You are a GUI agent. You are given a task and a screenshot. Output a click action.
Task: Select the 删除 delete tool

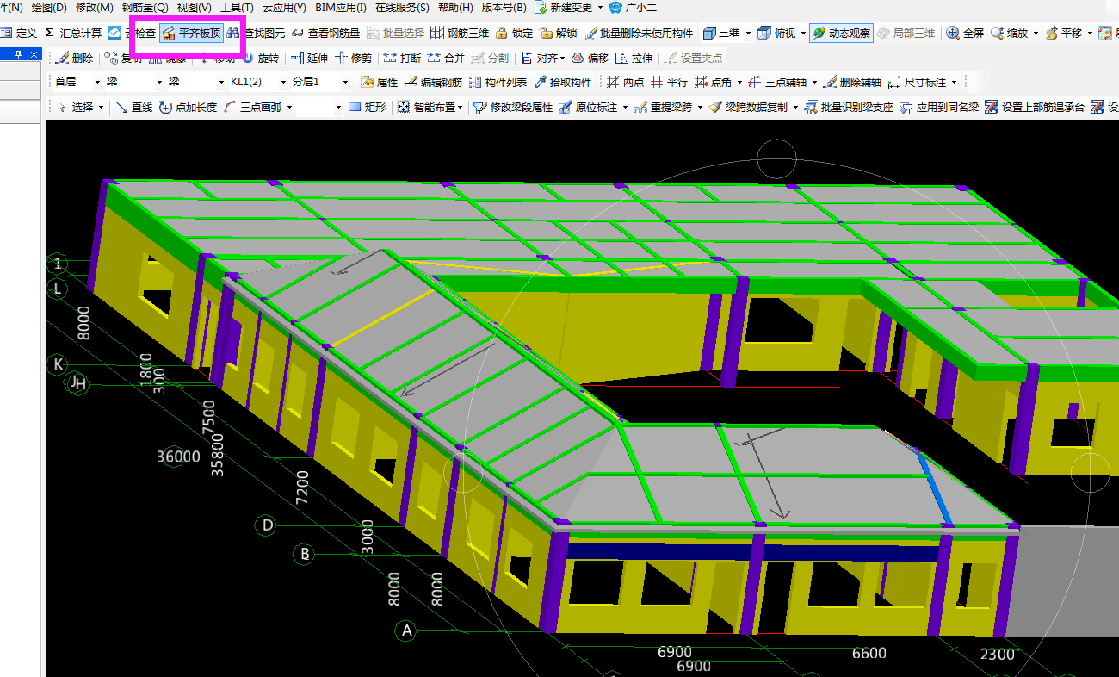pyautogui.click(x=74, y=59)
